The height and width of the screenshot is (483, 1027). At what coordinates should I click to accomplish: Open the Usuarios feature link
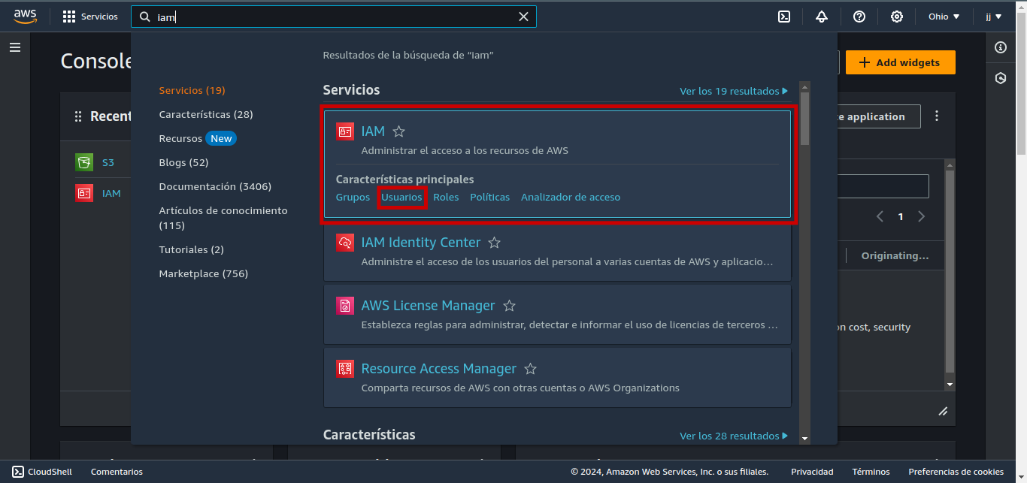[x=401, y=197]
